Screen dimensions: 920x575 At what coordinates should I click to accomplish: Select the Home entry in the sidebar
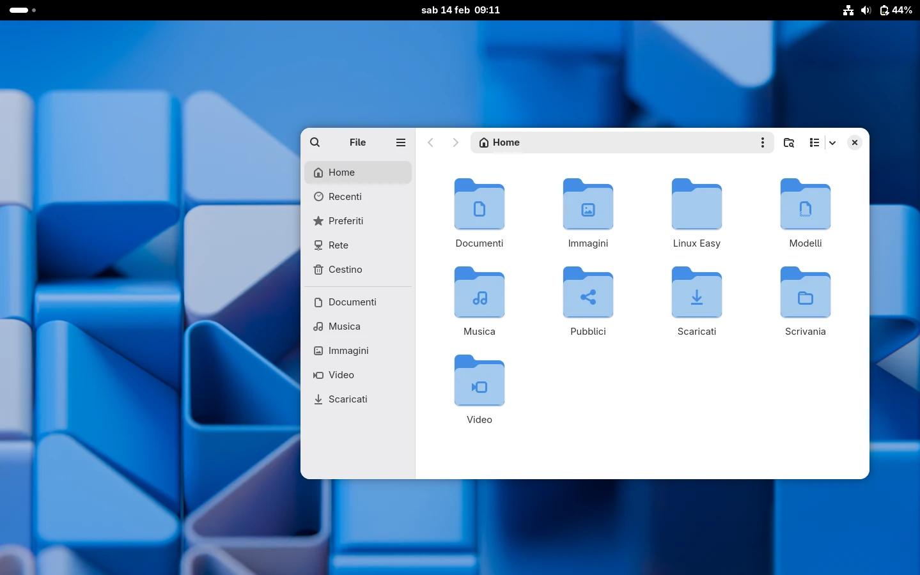pos(341,172)
